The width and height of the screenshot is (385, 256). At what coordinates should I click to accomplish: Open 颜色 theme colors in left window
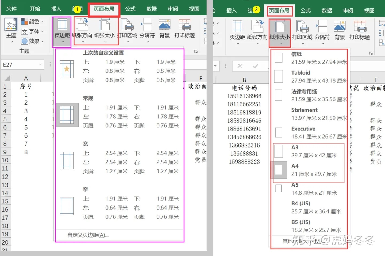tap(32, 21)
